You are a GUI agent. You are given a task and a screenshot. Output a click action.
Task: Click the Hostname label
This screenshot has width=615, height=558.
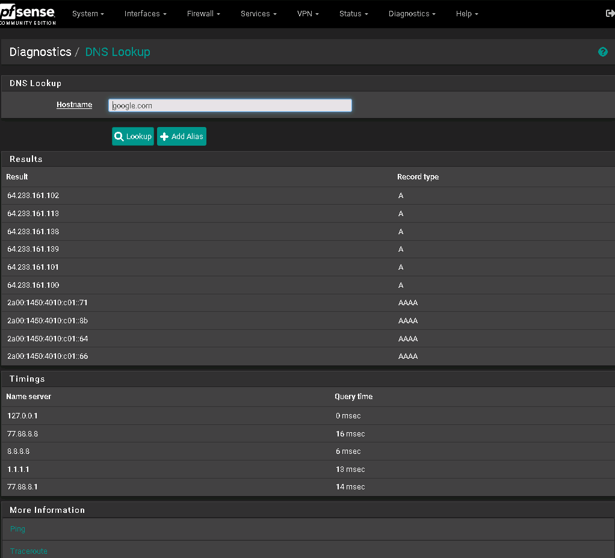pyautogui.click(x=74, y=105)
